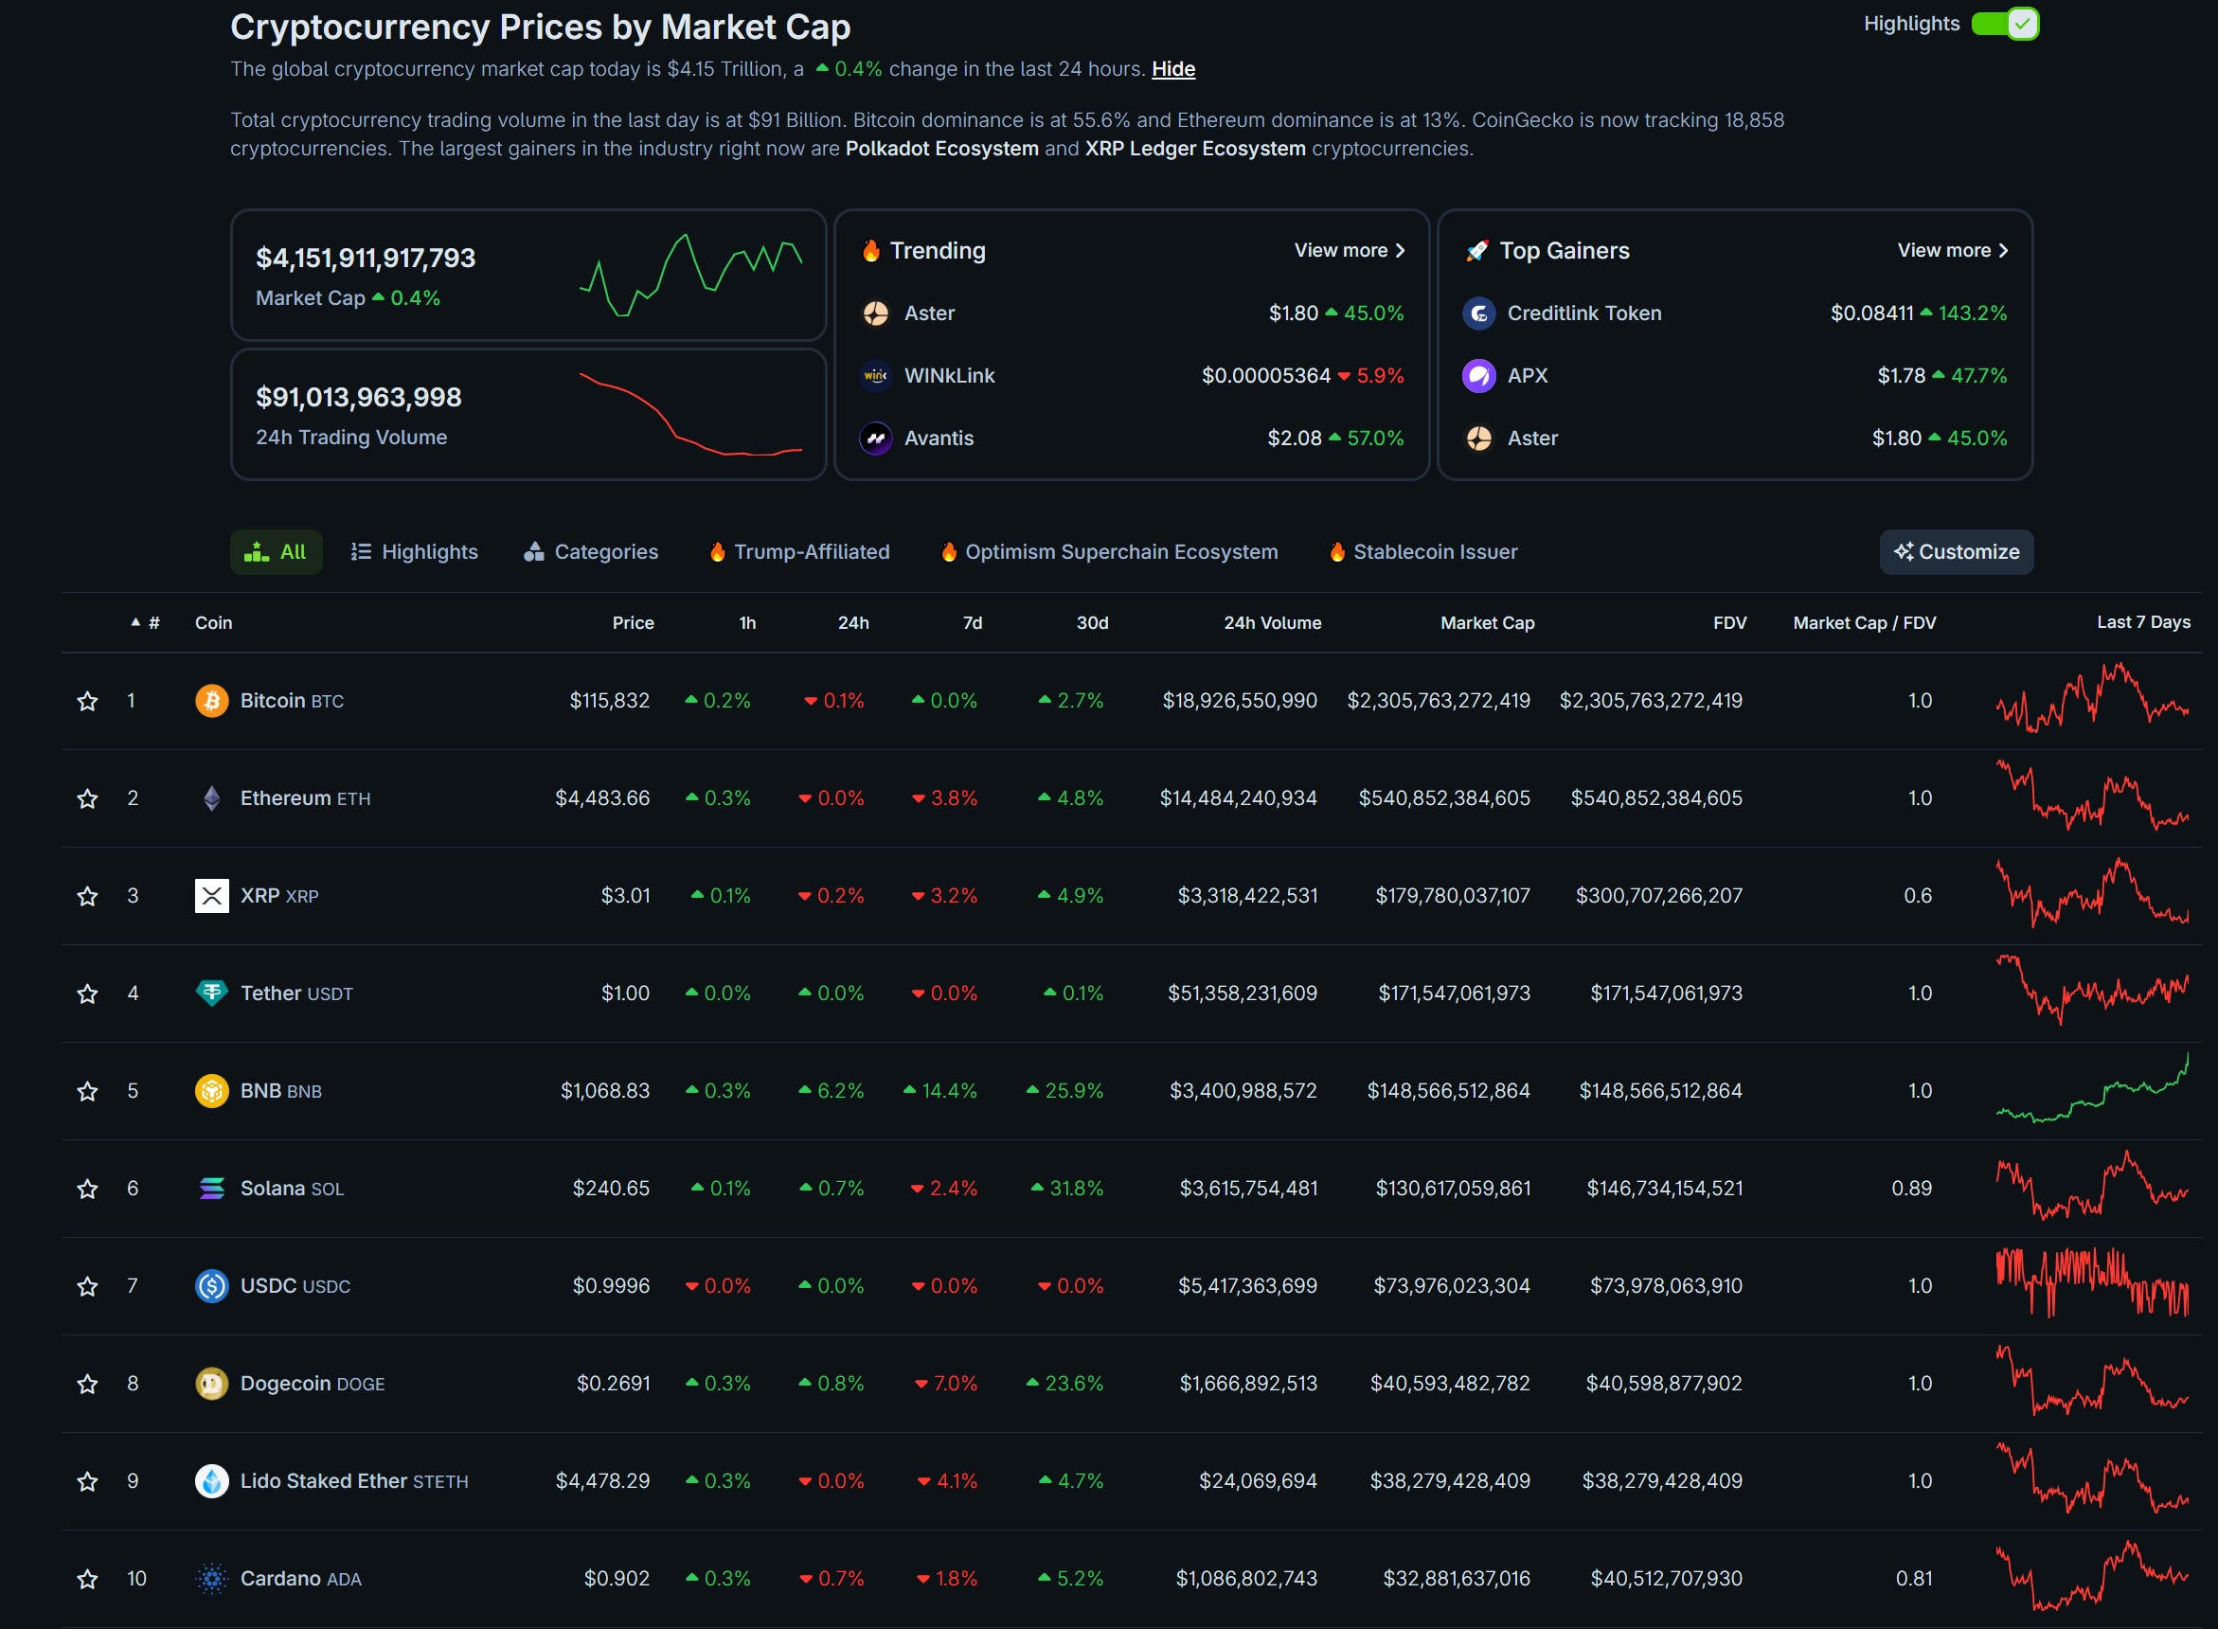Screen dimensions: 2218x1629
Task: Click the Hide link in description
Action: click(1173, 69)
